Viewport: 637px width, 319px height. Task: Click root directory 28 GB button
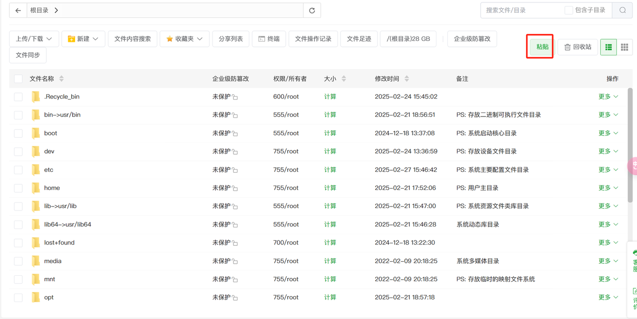[x=408, y=39]
